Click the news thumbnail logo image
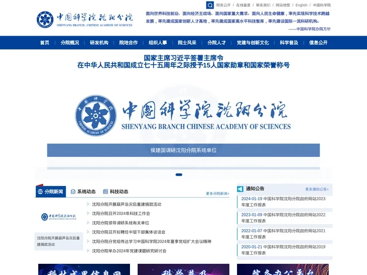 coord(59,217)
